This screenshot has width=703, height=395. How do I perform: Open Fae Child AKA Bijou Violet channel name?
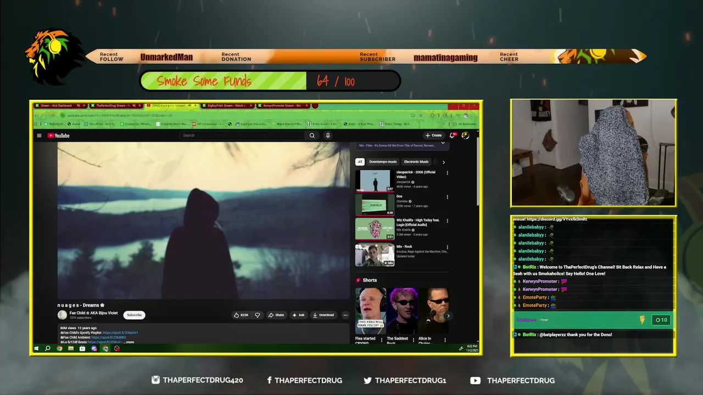pos(93,313)
